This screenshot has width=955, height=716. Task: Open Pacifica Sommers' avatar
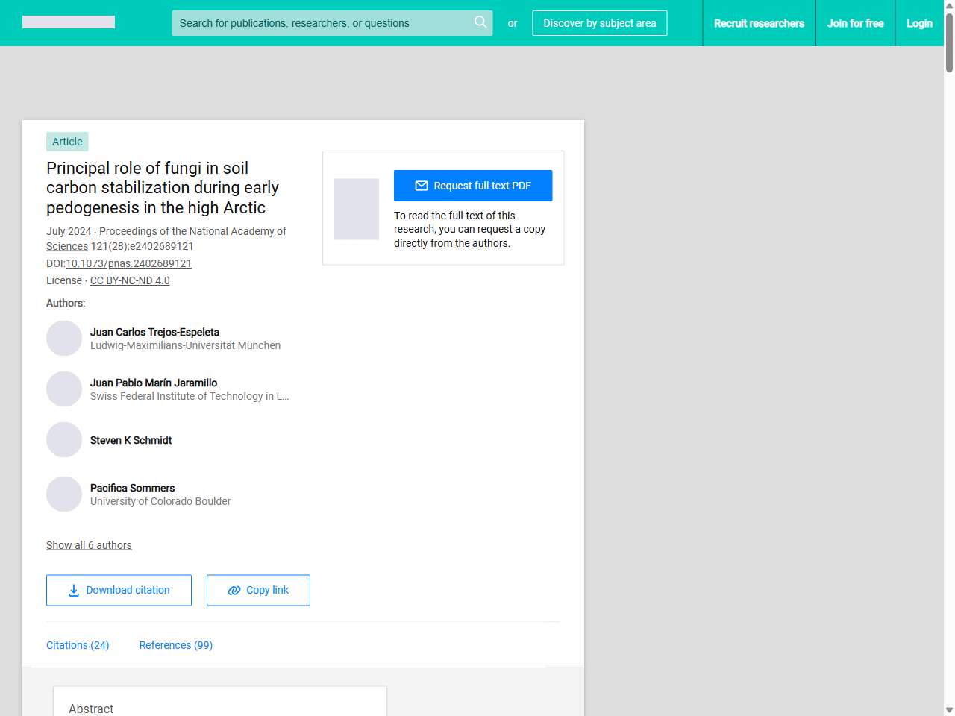(x=64, y=494)
